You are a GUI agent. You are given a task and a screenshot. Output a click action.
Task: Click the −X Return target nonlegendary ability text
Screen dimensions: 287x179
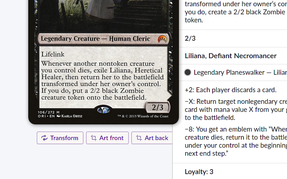point(236,110)
